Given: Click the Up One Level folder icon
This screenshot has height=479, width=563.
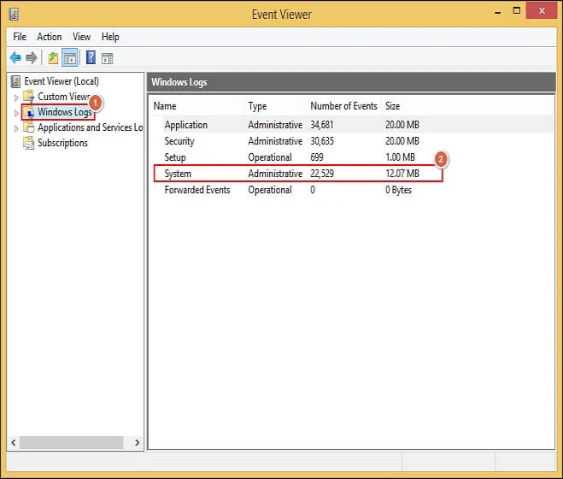Looking at the screenshot, I should click(53, 57).
